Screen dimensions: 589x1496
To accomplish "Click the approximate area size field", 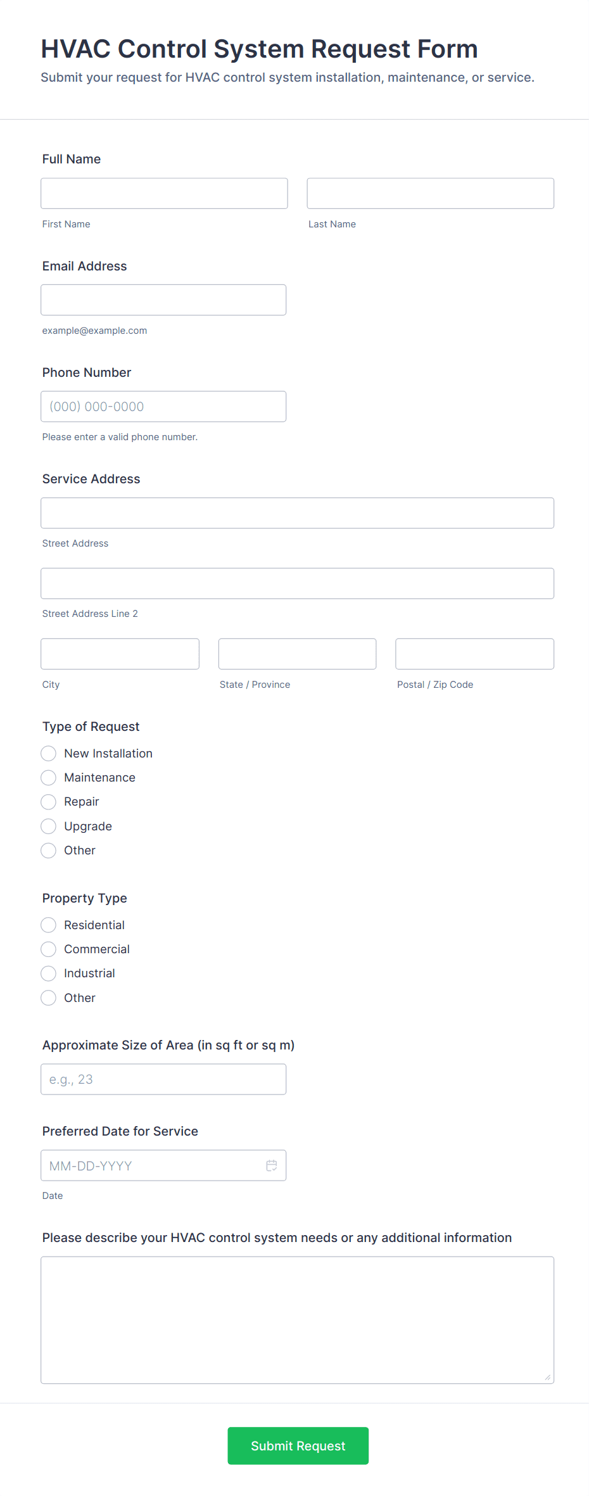I will [x=163, y=1079].
